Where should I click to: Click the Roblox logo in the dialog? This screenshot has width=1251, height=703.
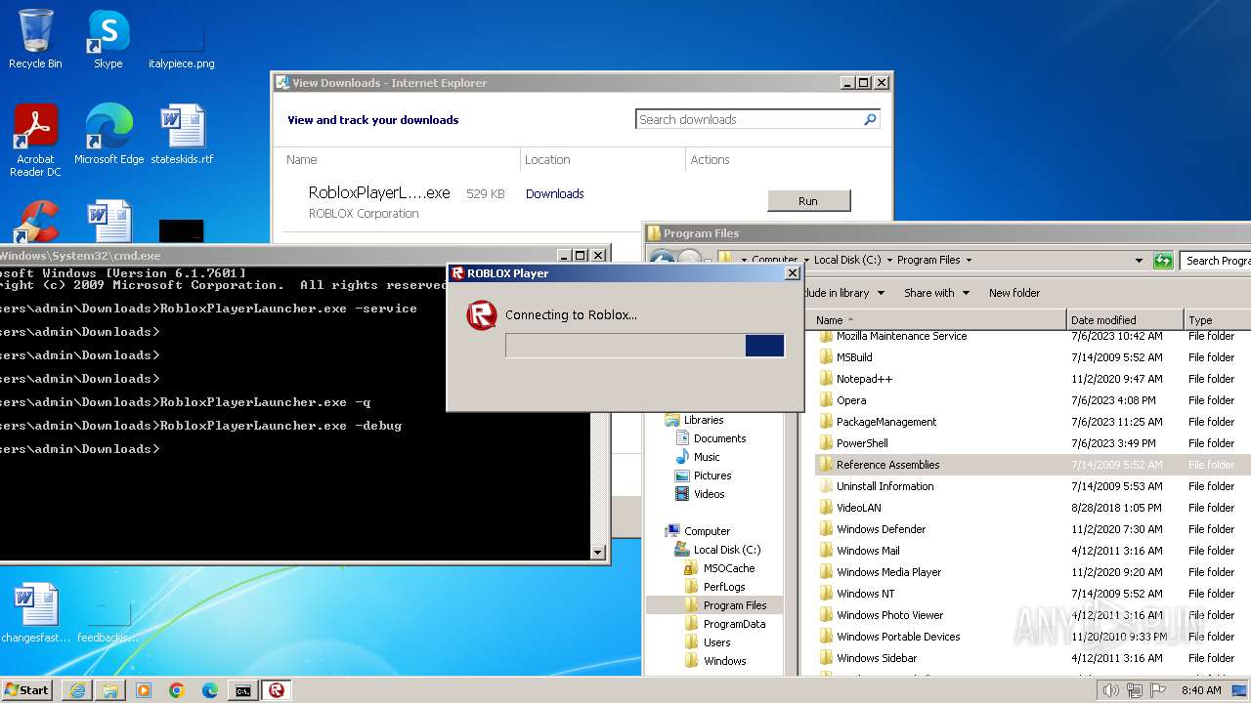[482, 315]
